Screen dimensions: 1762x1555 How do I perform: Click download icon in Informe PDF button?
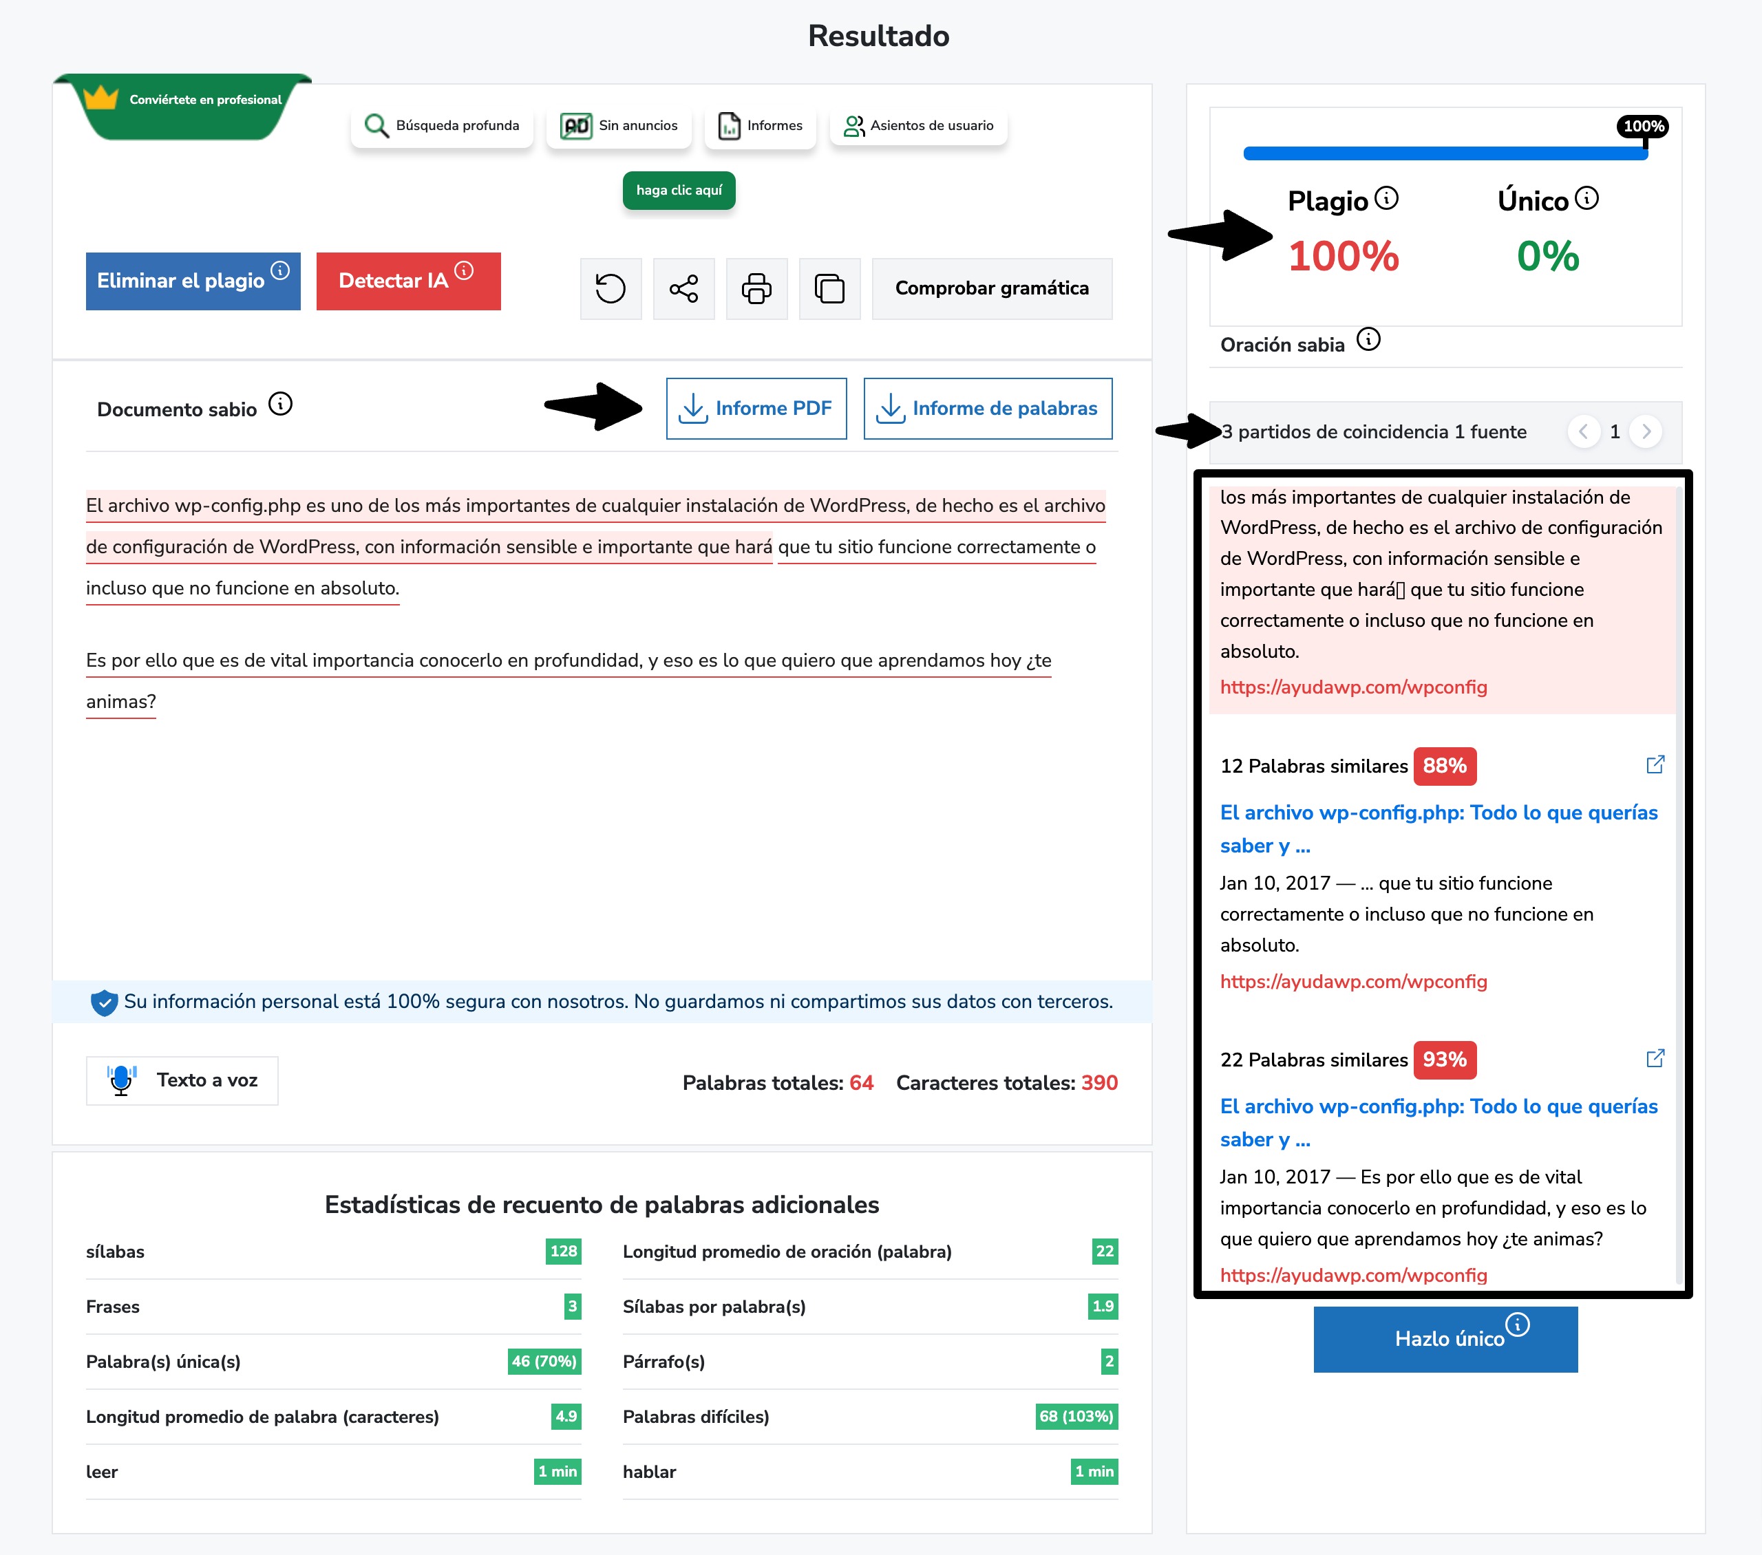[x=693, y=409]
